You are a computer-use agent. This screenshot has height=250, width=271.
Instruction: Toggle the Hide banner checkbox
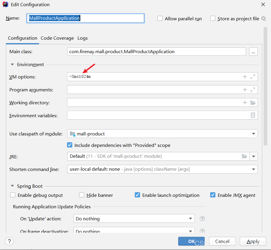tap(82, 195)
